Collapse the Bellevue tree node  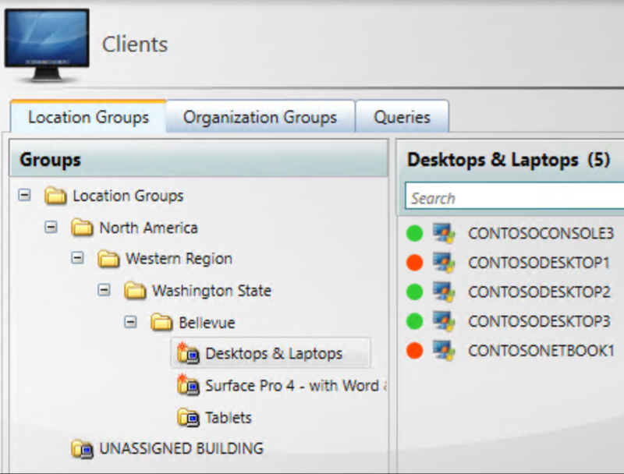pos(130,322)
